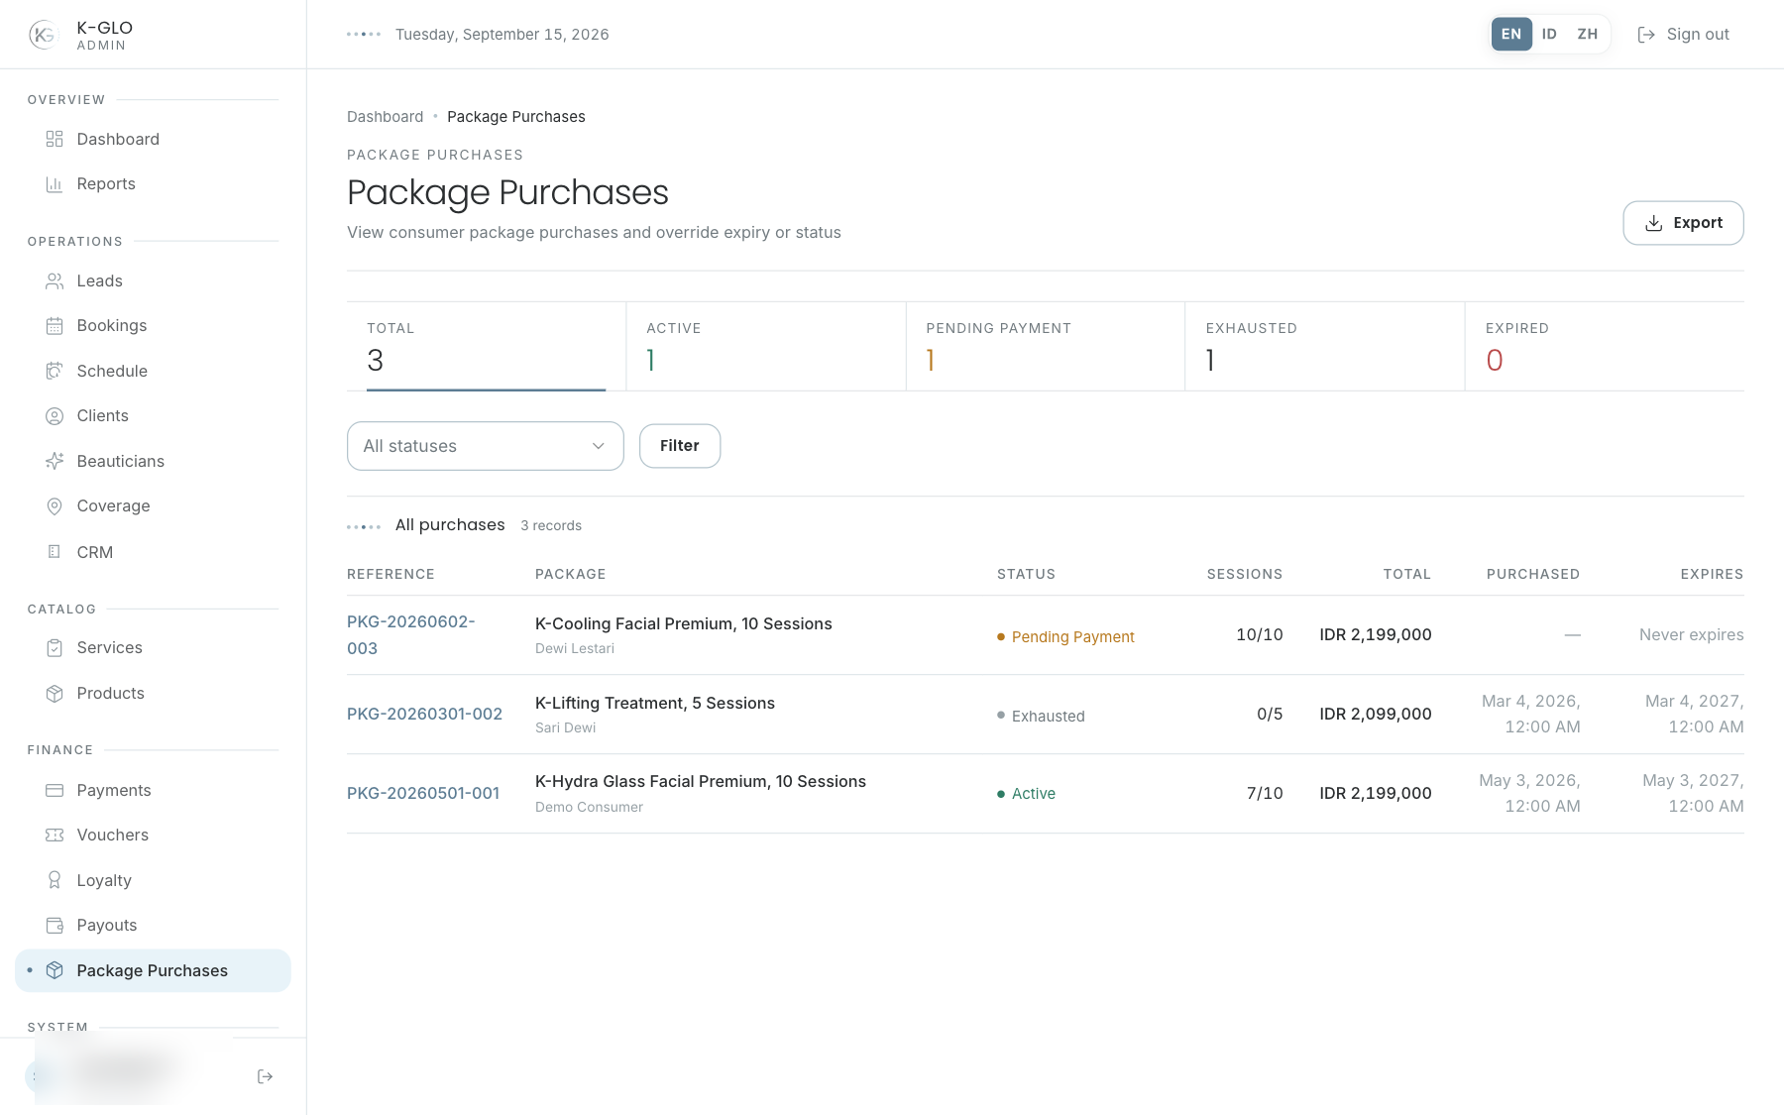The width and height of the screenshot is (1784, 1115).
Task: Select the Pending Payment summary tab
Action: click(1046, 346)
